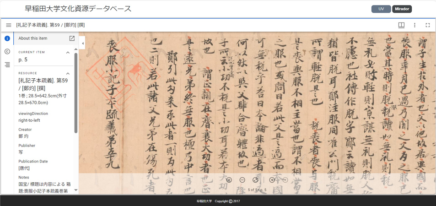This screenshot has width=436, height=206.
Task: Open the index list panel icon
Action: [7, 65]
